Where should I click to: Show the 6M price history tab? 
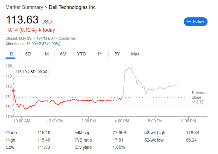tap(63, 54)
